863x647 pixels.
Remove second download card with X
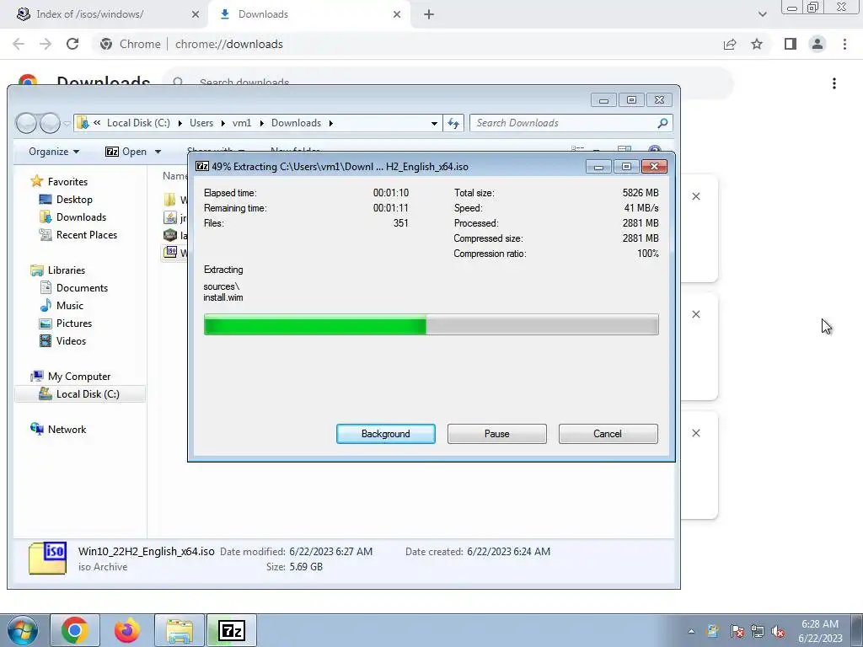point(695,314)
